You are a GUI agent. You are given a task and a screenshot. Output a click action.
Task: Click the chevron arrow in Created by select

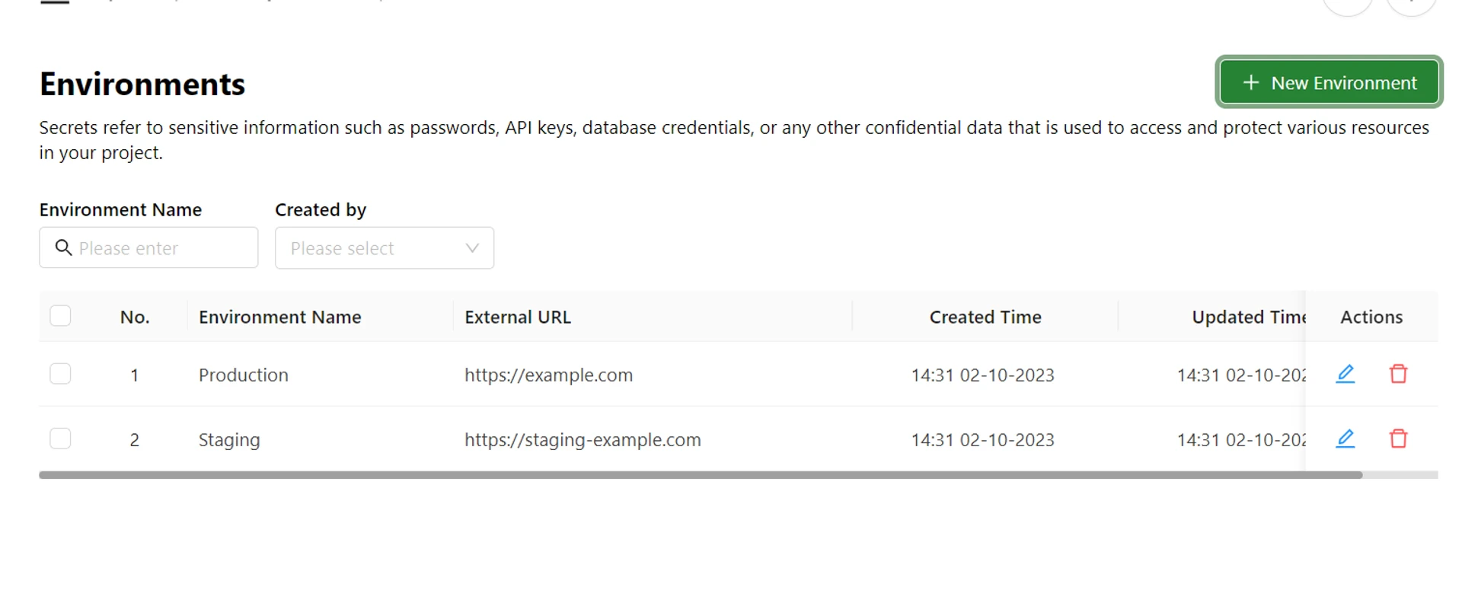click(472, 248)
